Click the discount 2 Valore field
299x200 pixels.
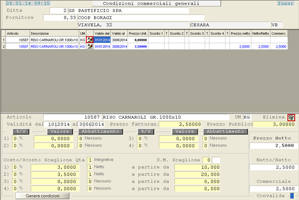(x=53, y=146)
